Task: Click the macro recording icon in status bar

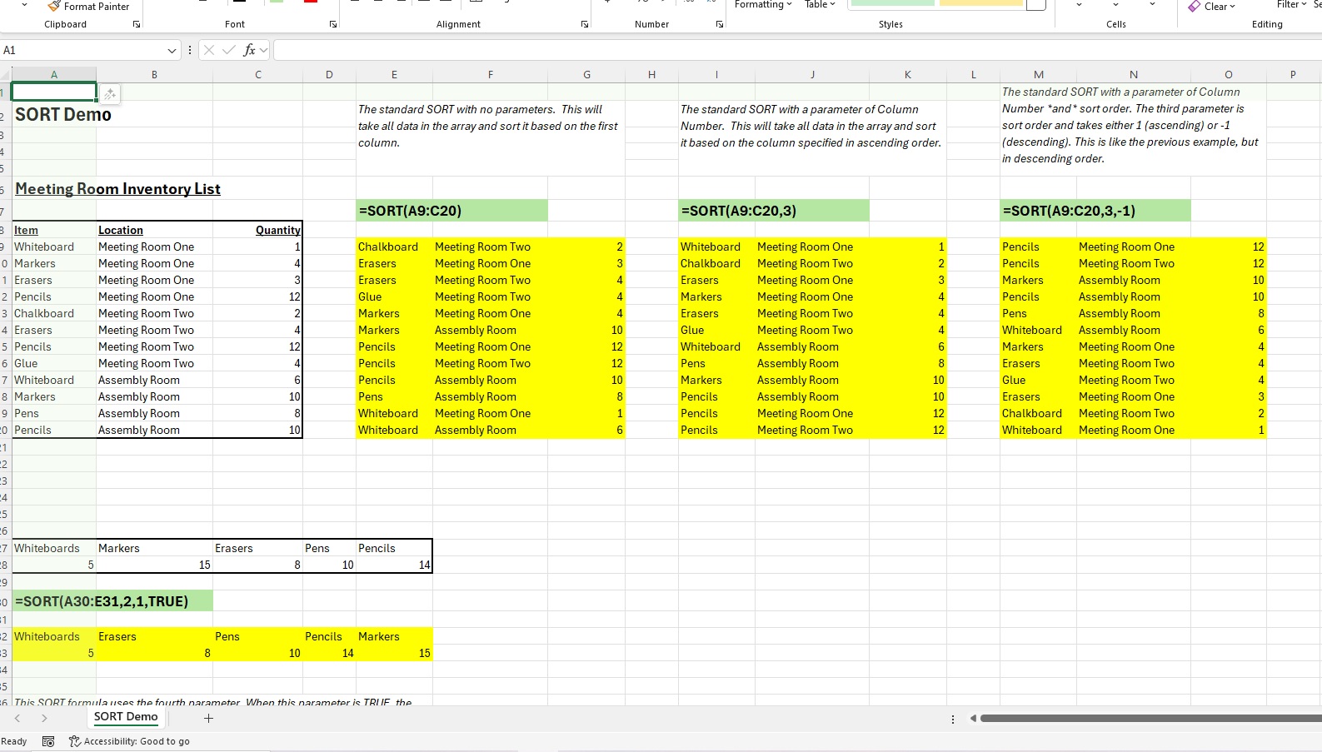Action: coord(48,741)
